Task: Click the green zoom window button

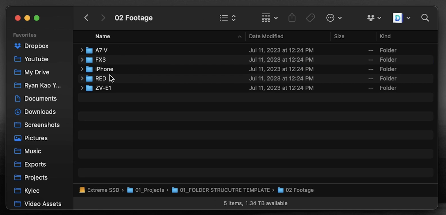Action: pos(37,18)
